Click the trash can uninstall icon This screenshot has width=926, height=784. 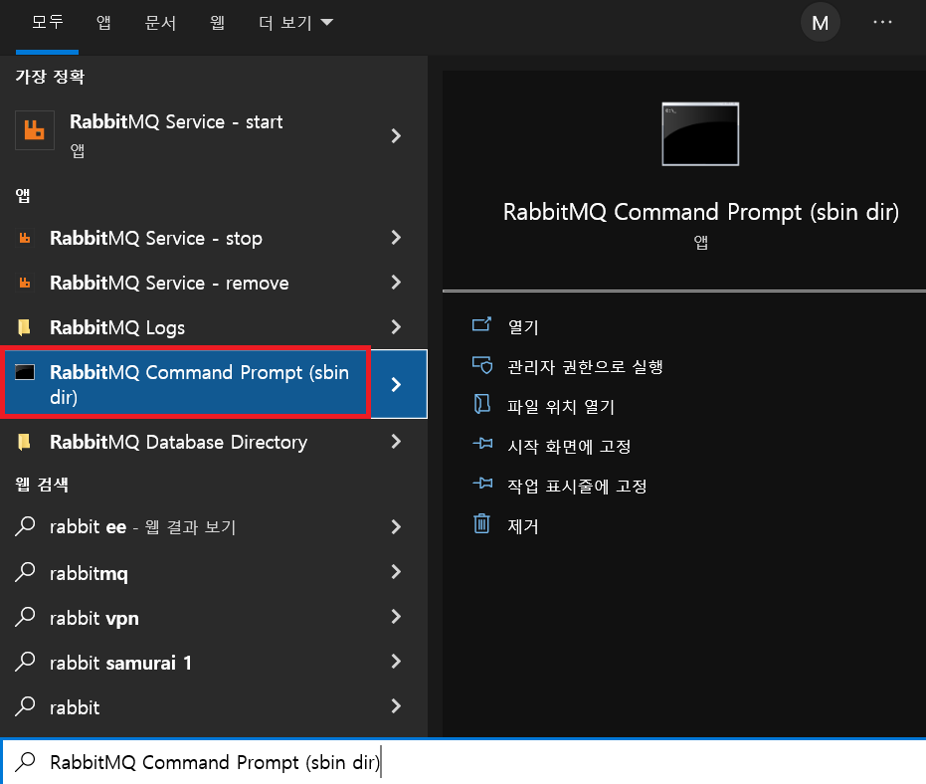click(481, 523)
